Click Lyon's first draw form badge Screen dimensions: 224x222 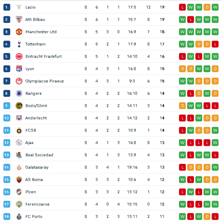tap(182, 69)
